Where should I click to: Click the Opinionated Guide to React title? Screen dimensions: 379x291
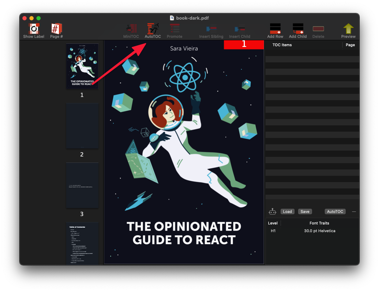click(184, 233)
